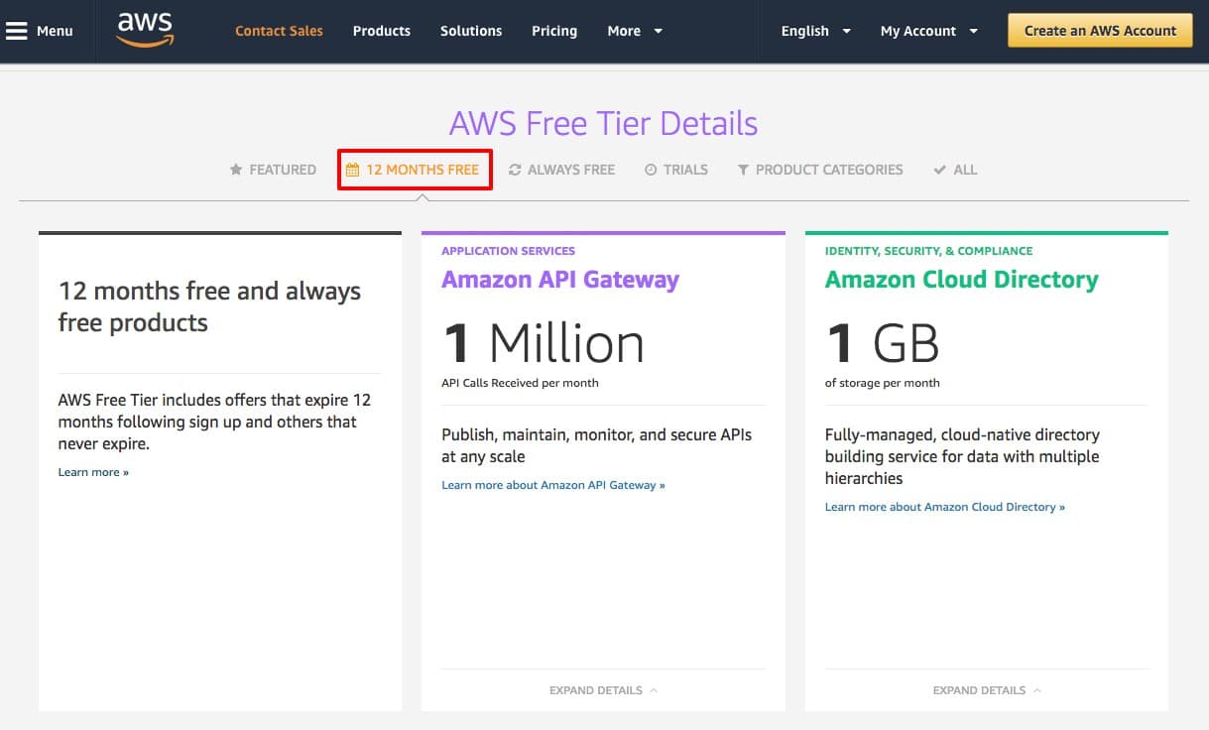The image size is (1209, 730).
Task: Expand details for Amazon API Gateway card
Action: pyautogui.click(x=603, y=690)
